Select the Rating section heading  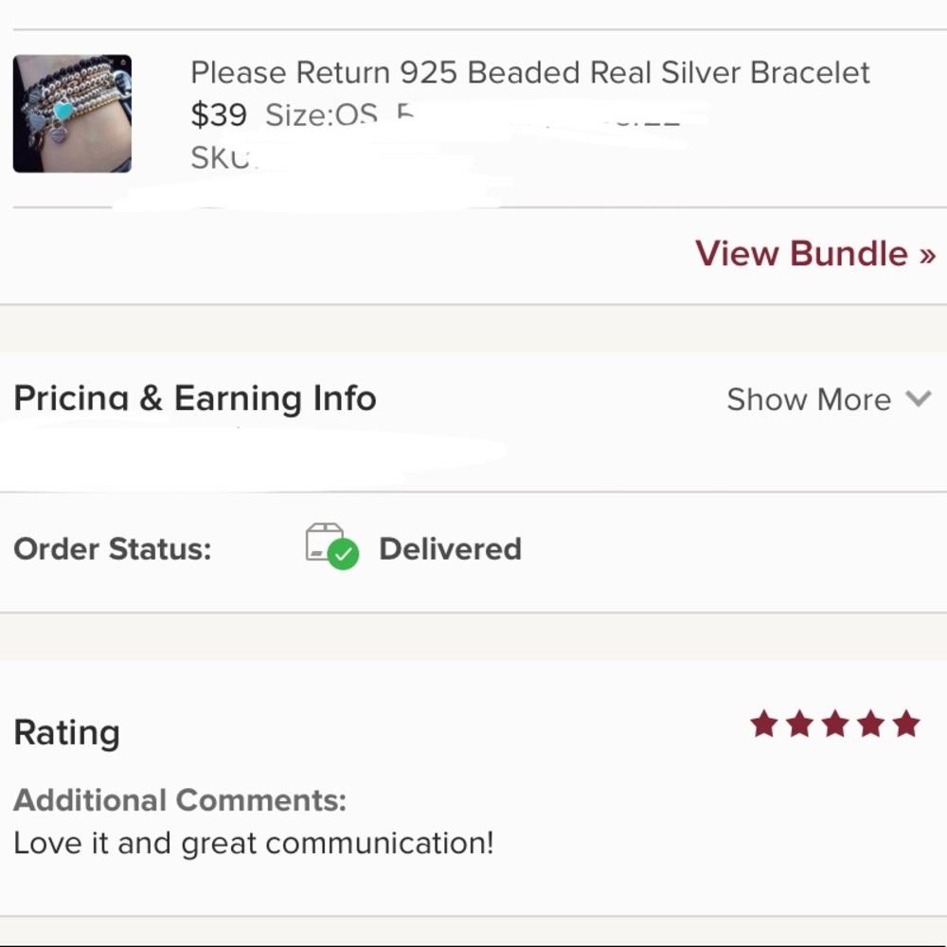coord(66,733)
